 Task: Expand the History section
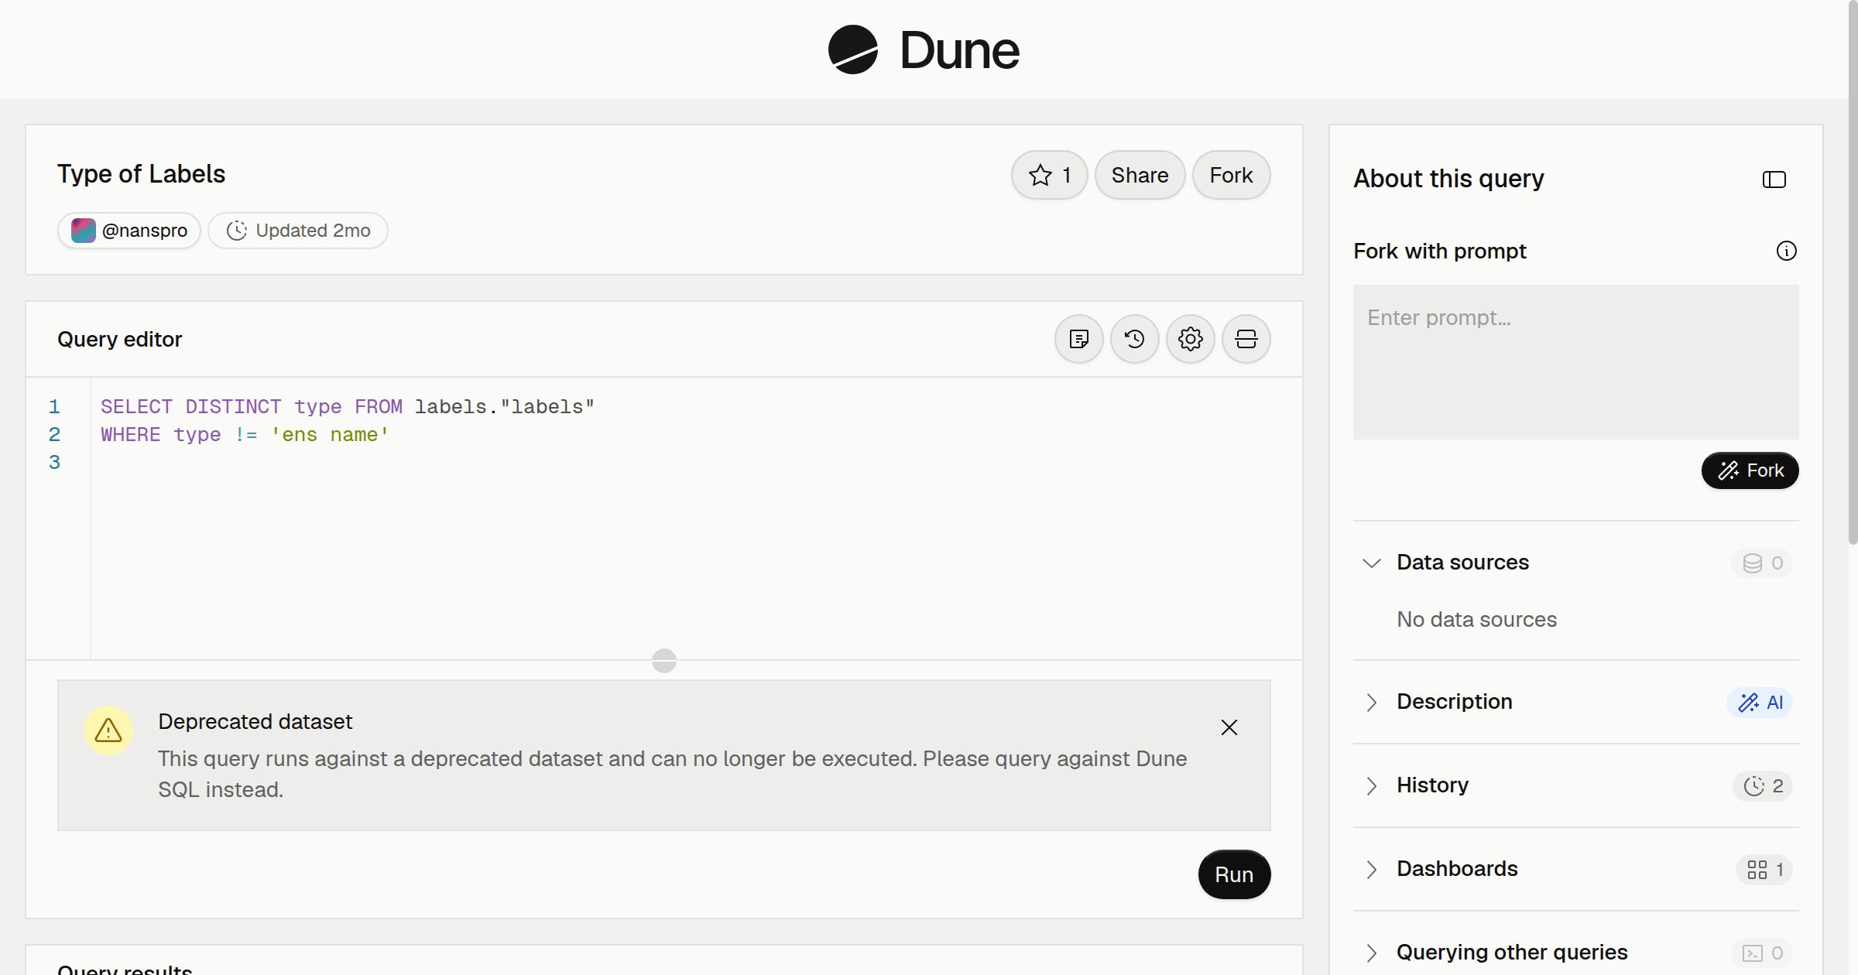[x=1371, y=785]
